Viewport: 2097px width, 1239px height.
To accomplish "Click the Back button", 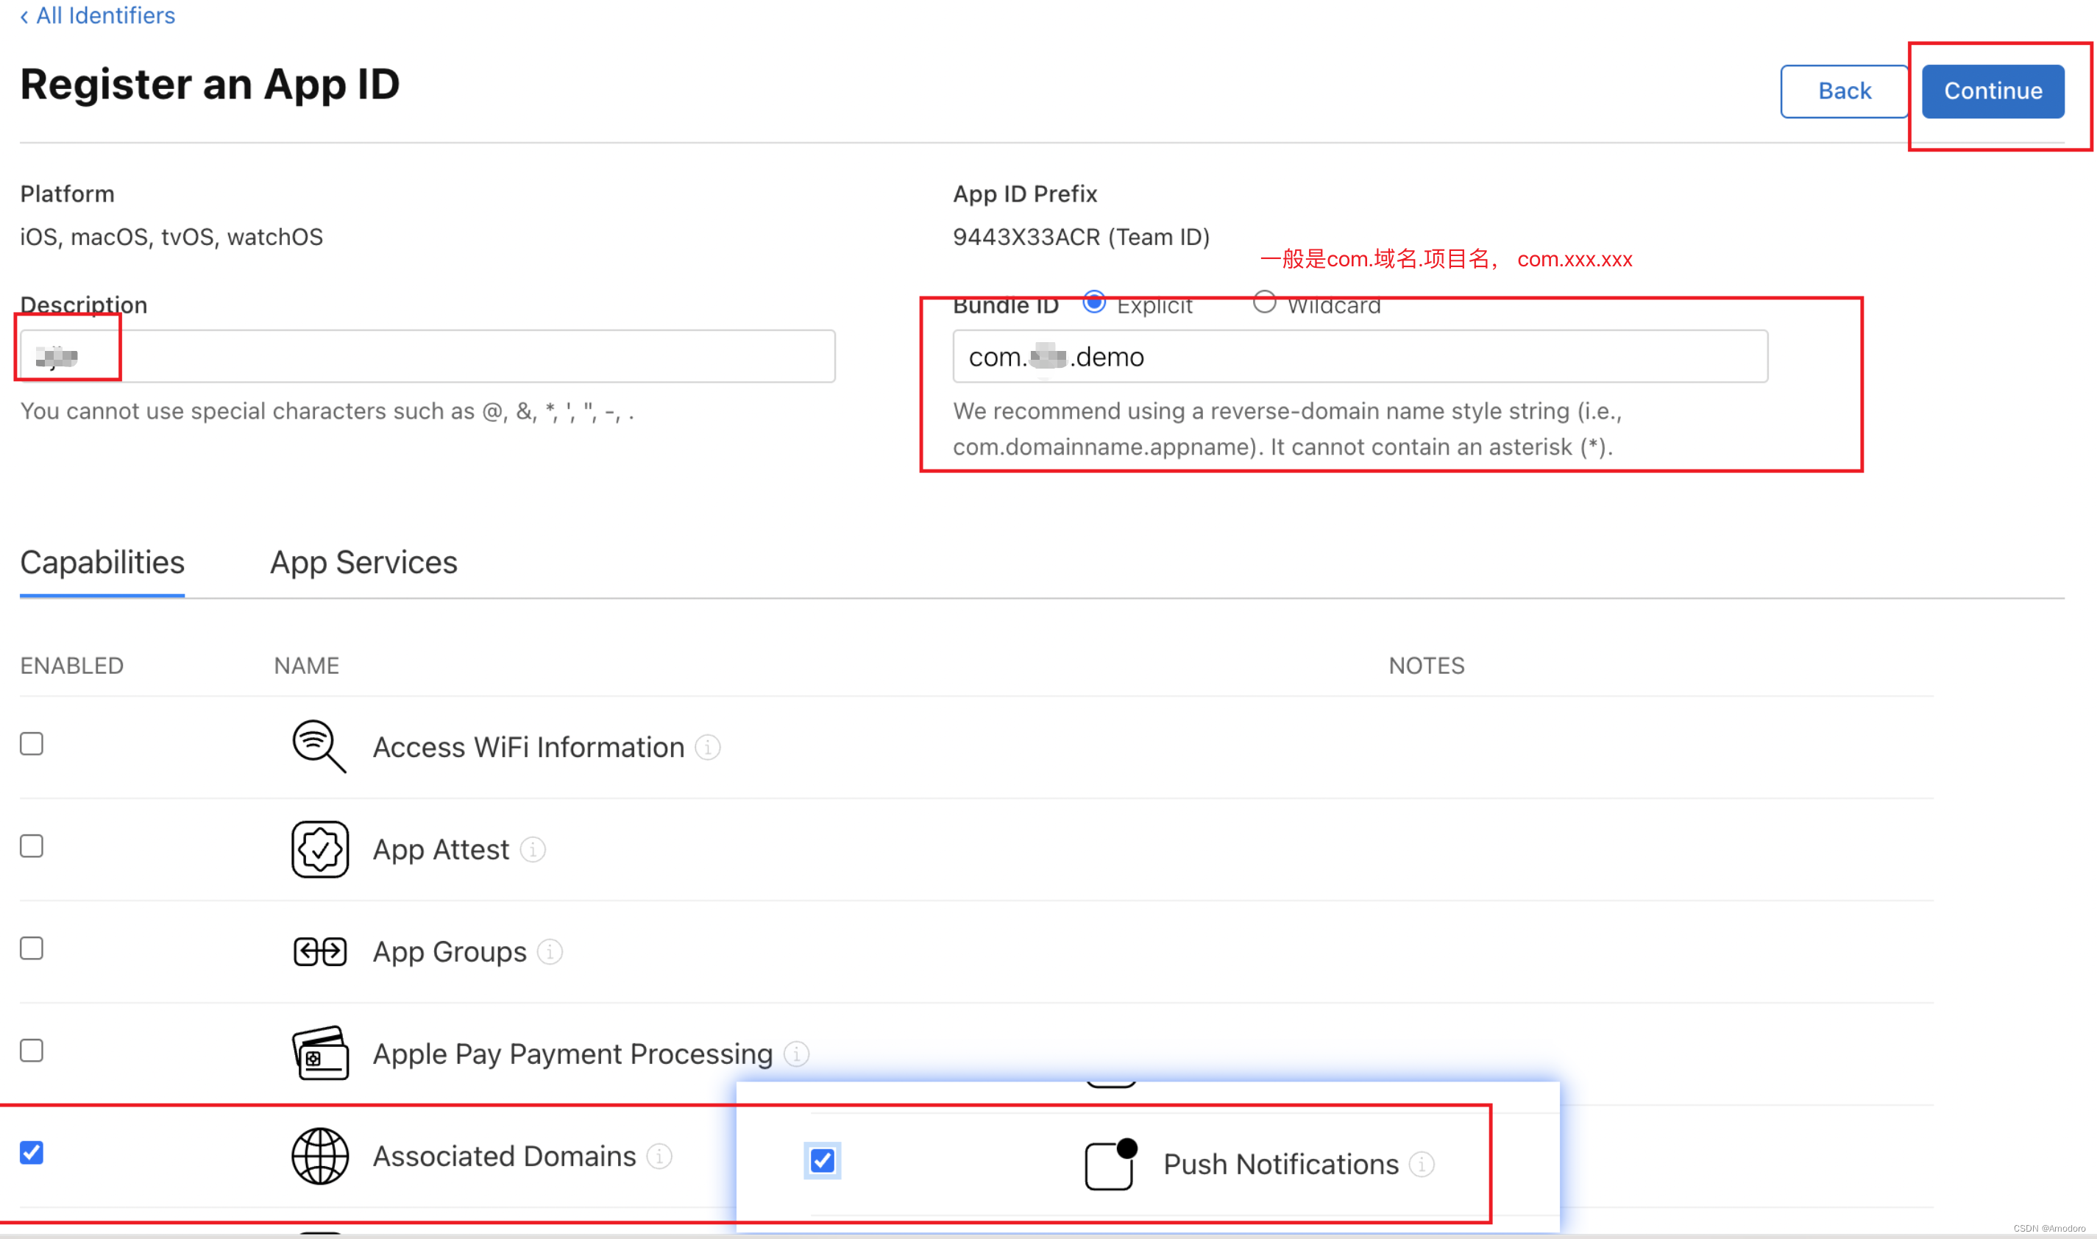I will point(1843,91).
